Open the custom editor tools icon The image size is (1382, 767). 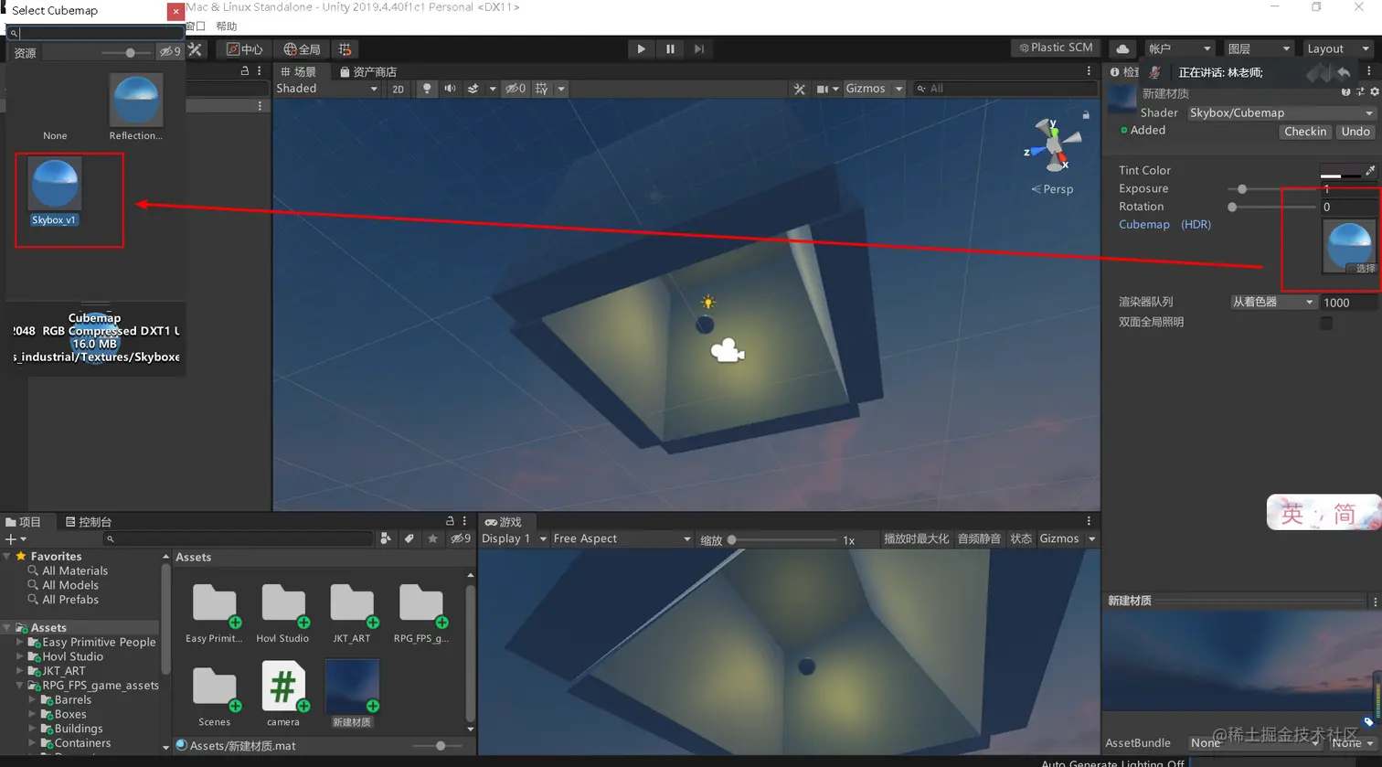(195, 49)
